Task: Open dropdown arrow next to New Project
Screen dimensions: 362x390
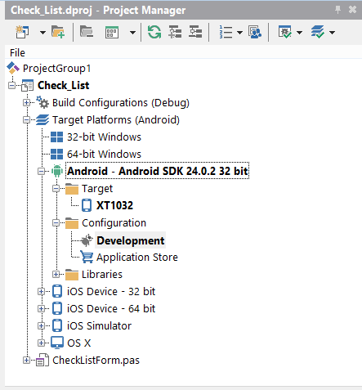Action: [x=42, y=33]
